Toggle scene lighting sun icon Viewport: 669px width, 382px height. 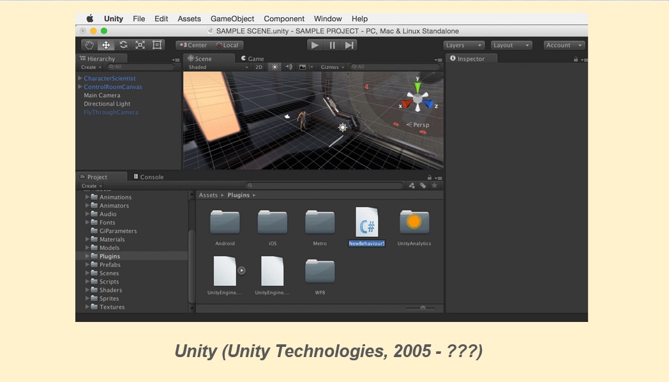(x=274, y=67)
